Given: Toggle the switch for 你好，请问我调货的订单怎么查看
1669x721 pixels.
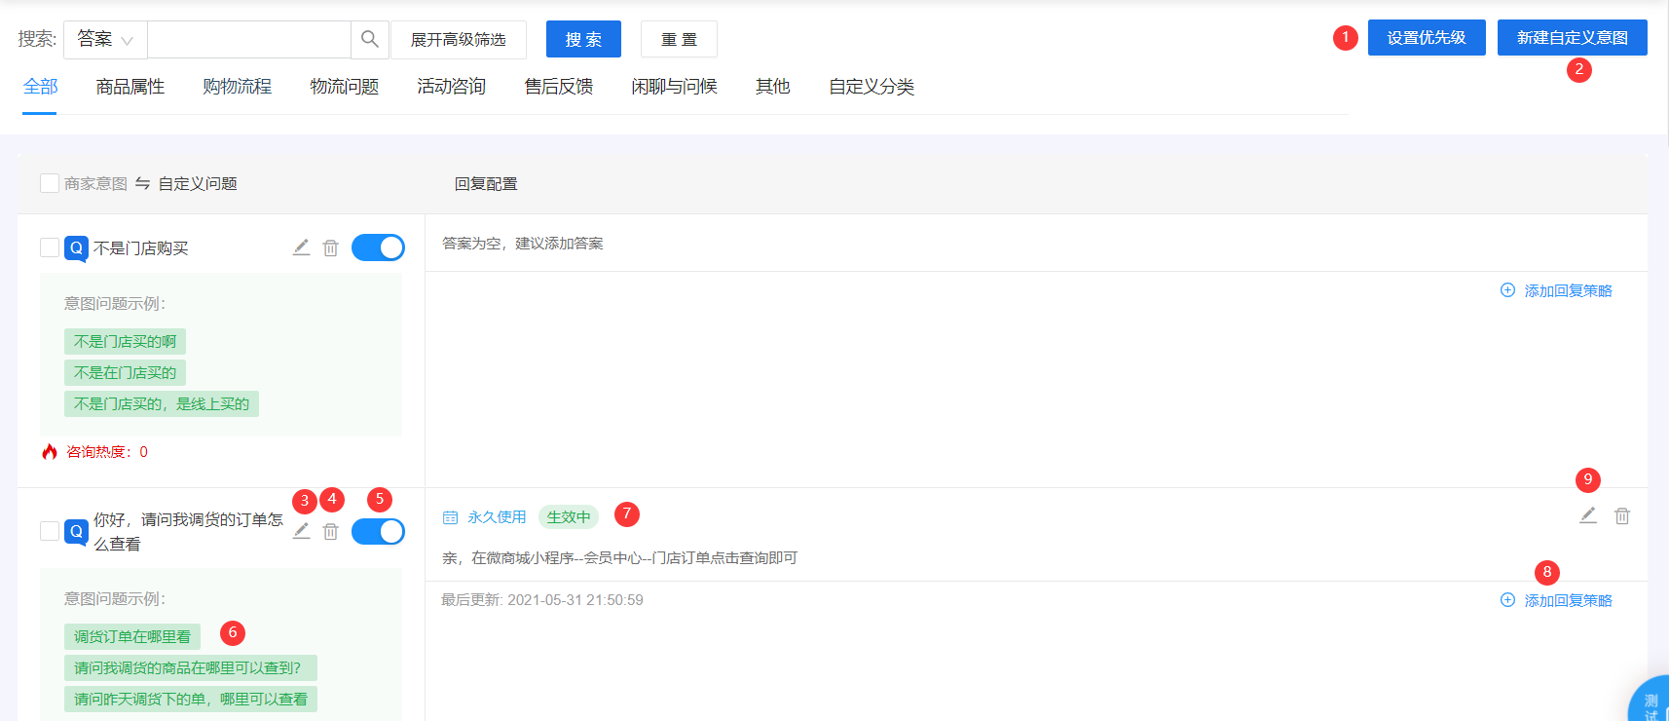Looking at the screenshot, I should (378, 531).
